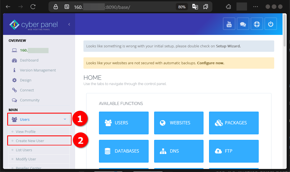The width and height of the screenshot is (290, 172).
Task: Click the Version Management info icon
Action: [x=14, y=70]
